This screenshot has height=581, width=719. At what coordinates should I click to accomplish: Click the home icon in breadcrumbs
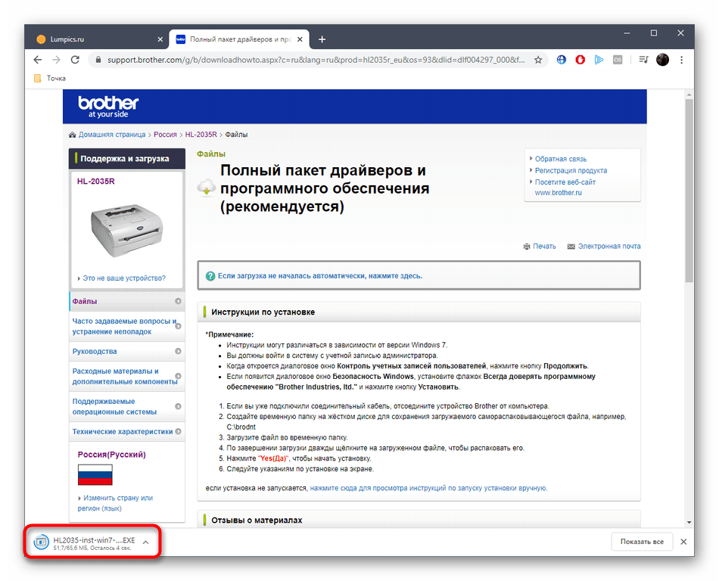(x=73, y=135)
